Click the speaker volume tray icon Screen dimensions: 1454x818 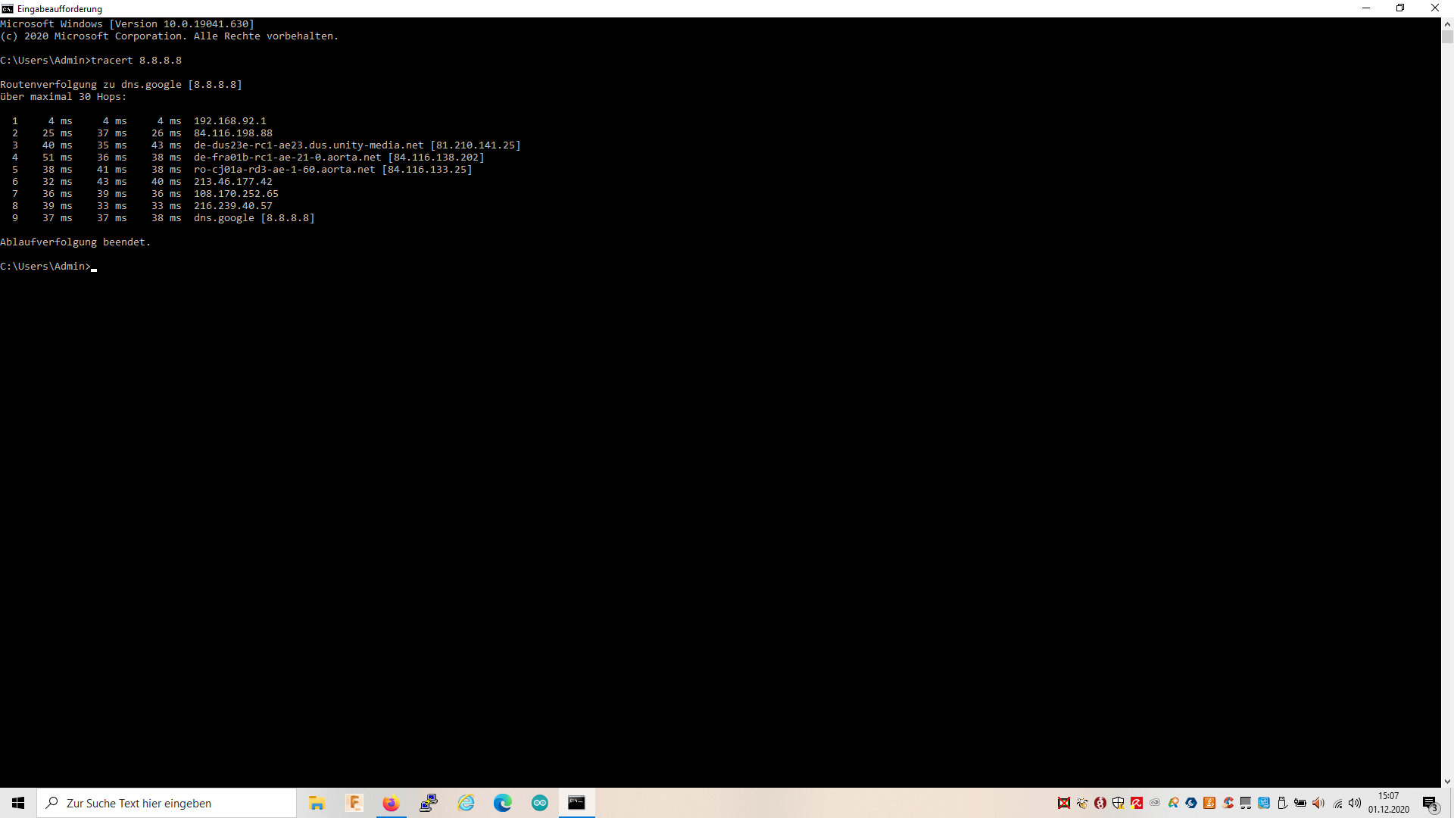(1355, 803)
